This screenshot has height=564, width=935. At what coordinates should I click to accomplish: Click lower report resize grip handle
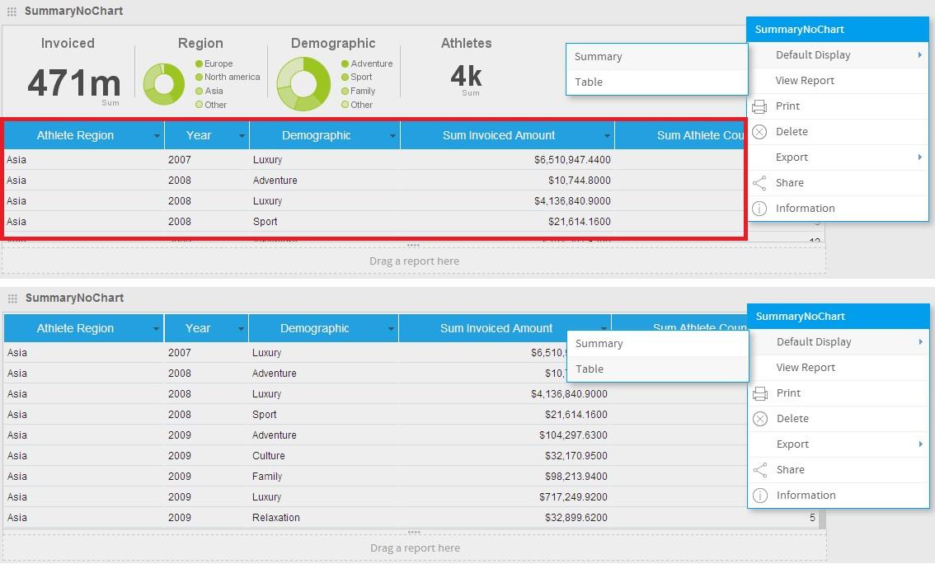pyautogui.click(x=414, y=533)
